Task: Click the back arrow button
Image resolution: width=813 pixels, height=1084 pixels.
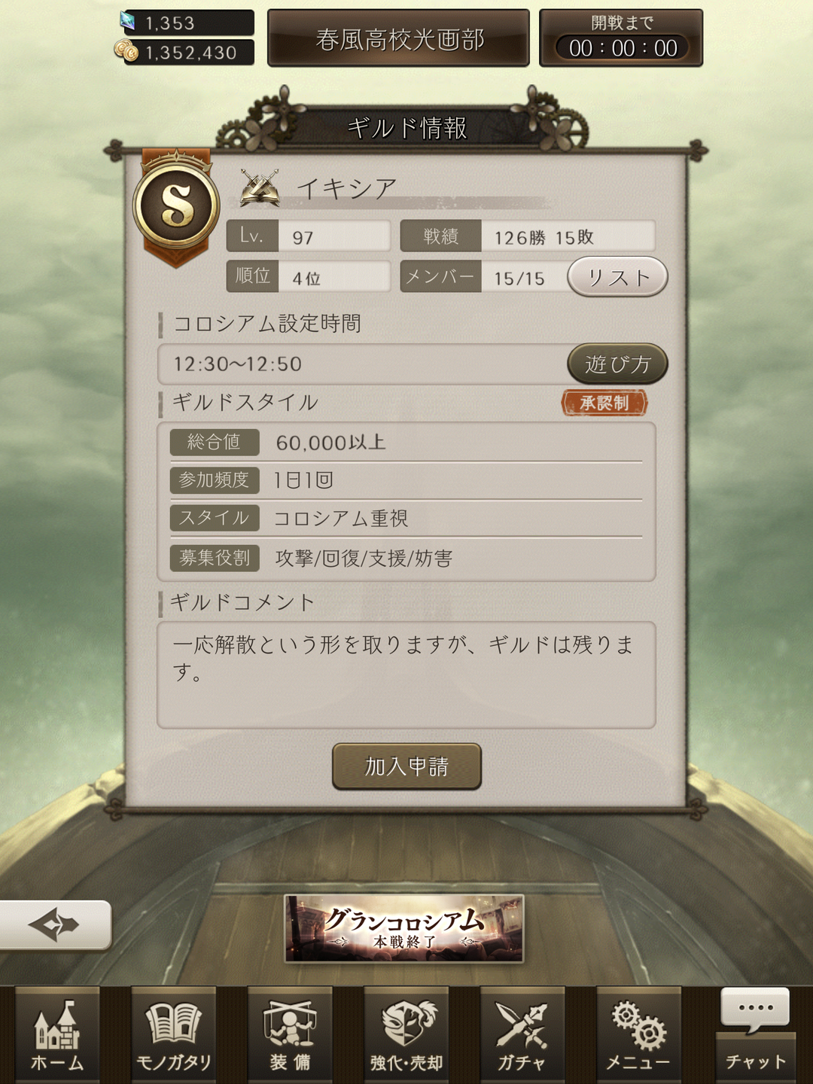Action: 55,924
